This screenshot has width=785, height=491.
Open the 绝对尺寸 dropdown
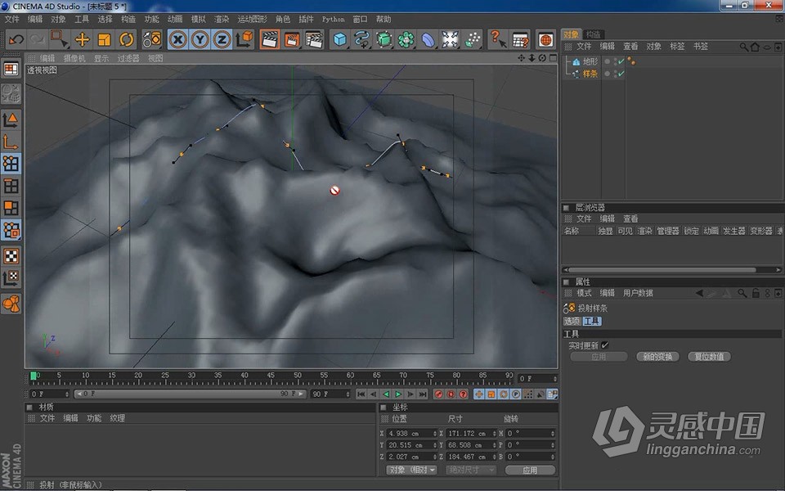[x=471, y=470]
